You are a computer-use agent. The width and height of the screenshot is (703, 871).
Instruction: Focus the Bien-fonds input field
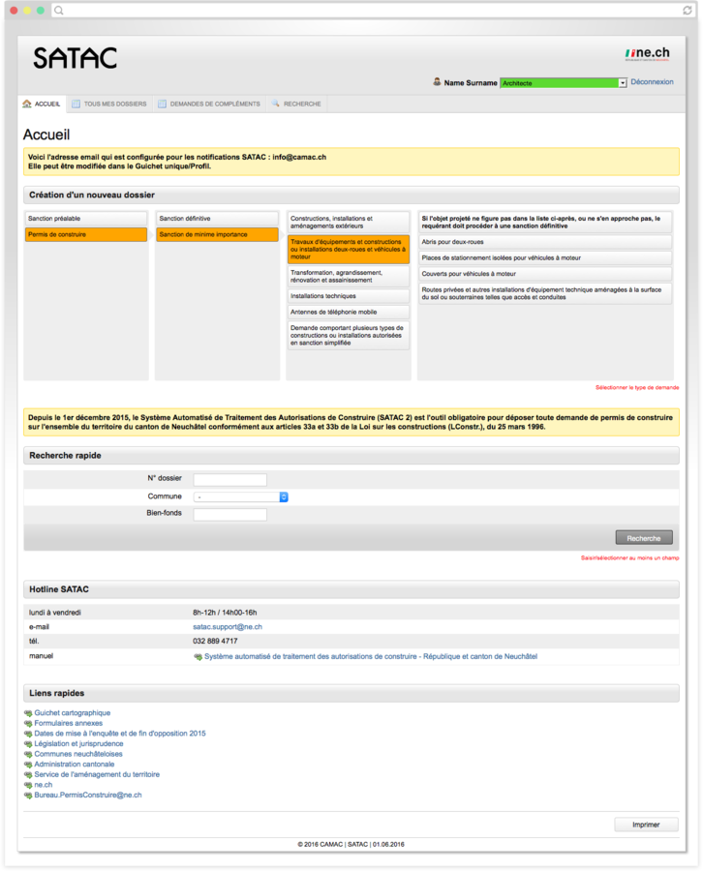coord(230,515)
